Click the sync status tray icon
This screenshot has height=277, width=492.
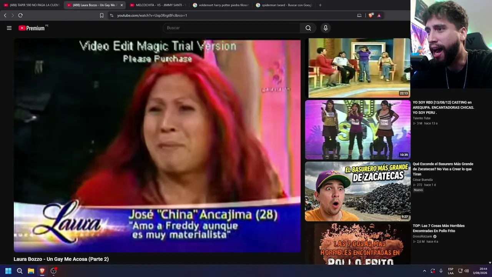(433, 271)
